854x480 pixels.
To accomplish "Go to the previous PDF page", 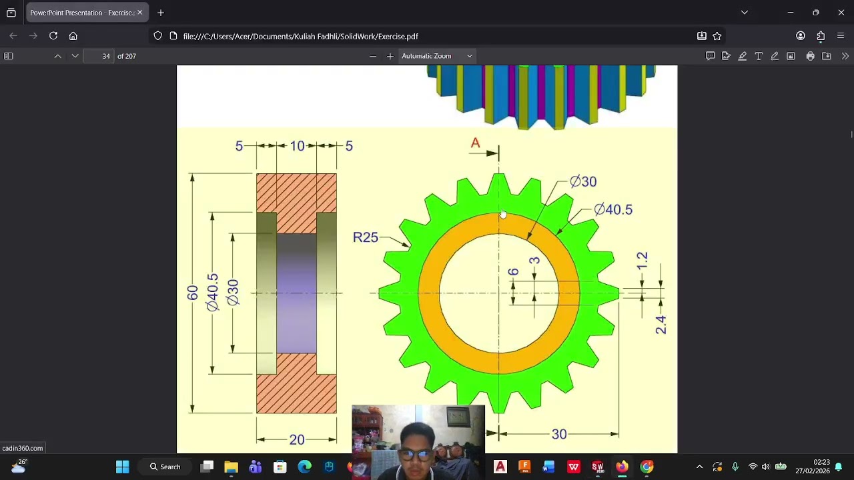I will [x=58, y=56].
